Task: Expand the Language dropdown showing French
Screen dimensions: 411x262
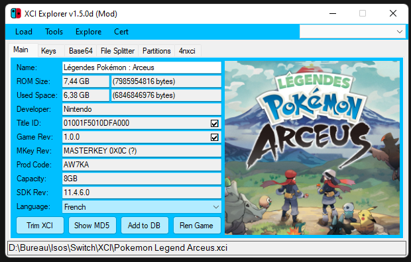Action: pyautogui.click(x=142, y=207)
